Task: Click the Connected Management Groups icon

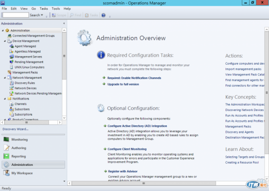Action: coord(9,36)
